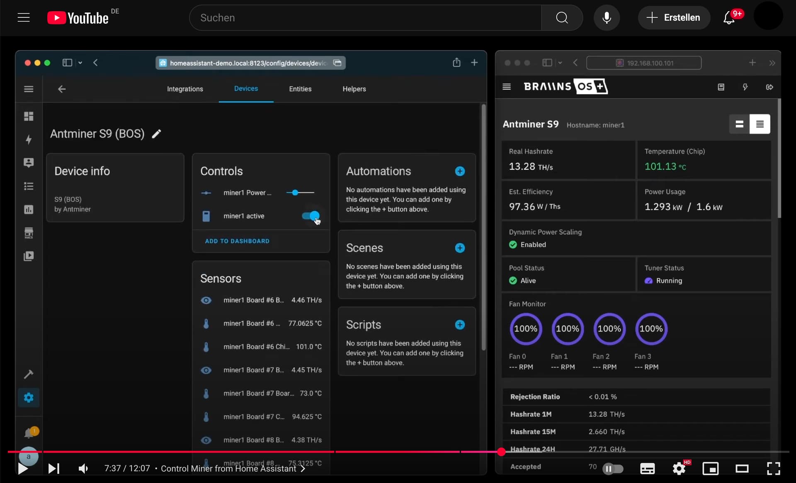This screenshot has height=483, width=796.
Task: Add a new automation with plus
Action: coord(460,171)
